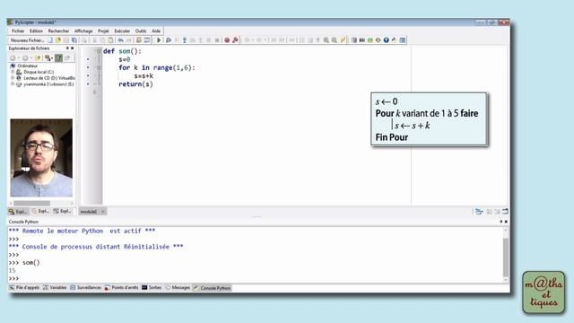Click the console output value 15
The image size is (574, 323).
12,271
